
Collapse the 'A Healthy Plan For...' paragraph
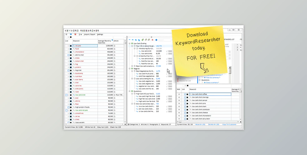pyautogui.click(x=135, y=56)
